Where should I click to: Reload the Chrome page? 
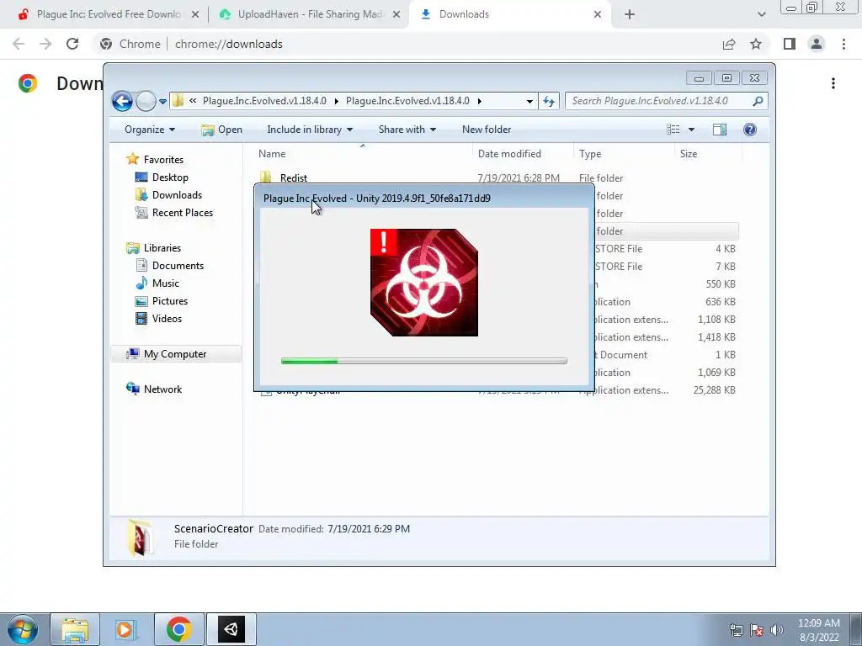[x=72, y=44]
